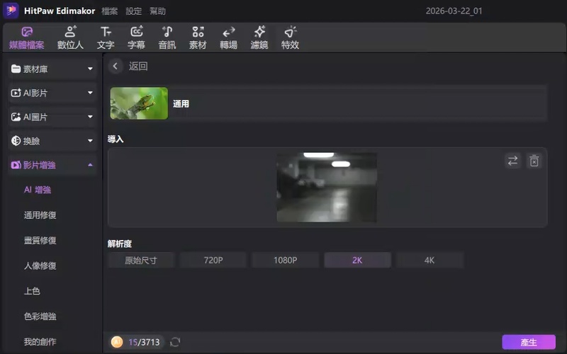Choose 720P resolution option
567x354 pixels.
[213, 260]
